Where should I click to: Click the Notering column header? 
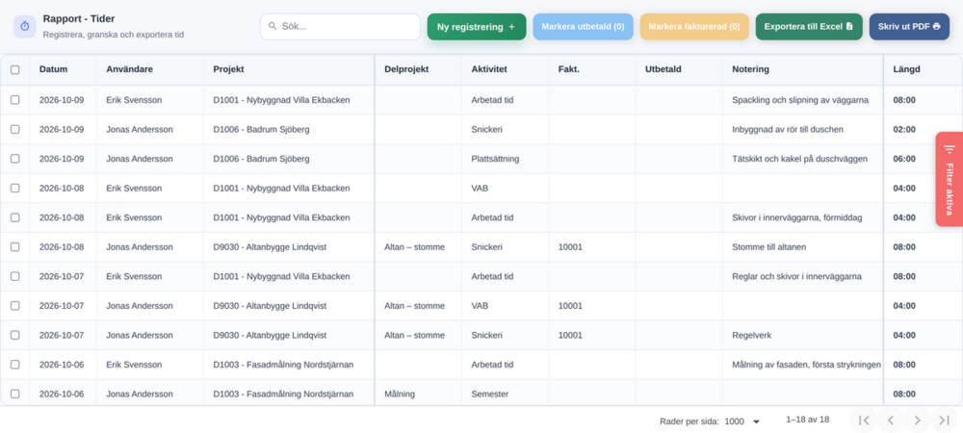750,69
